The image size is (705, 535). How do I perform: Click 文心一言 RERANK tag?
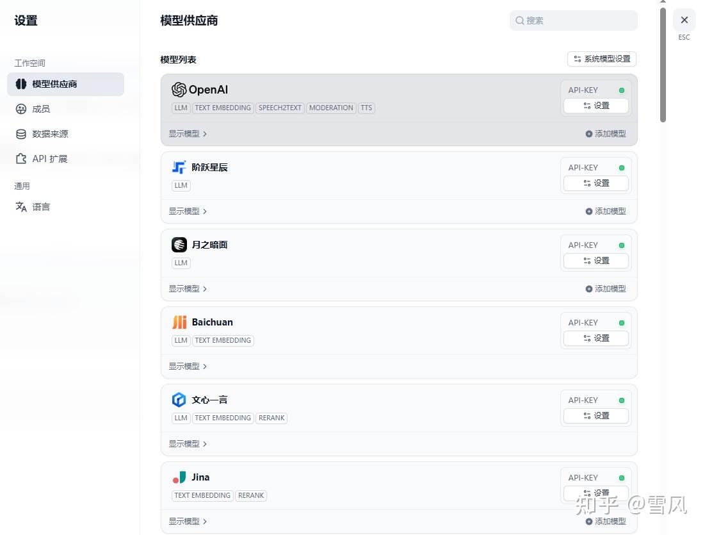point(271,418)
